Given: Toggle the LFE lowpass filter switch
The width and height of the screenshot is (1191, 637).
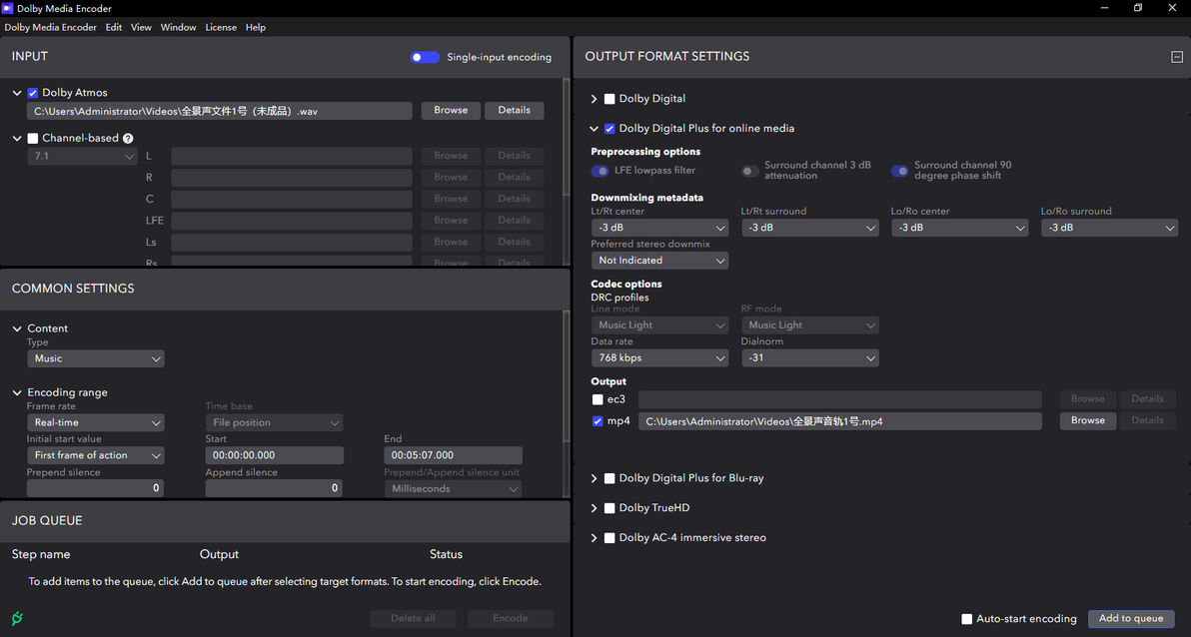Looking at the screenshot, I should tap(600, 171).
